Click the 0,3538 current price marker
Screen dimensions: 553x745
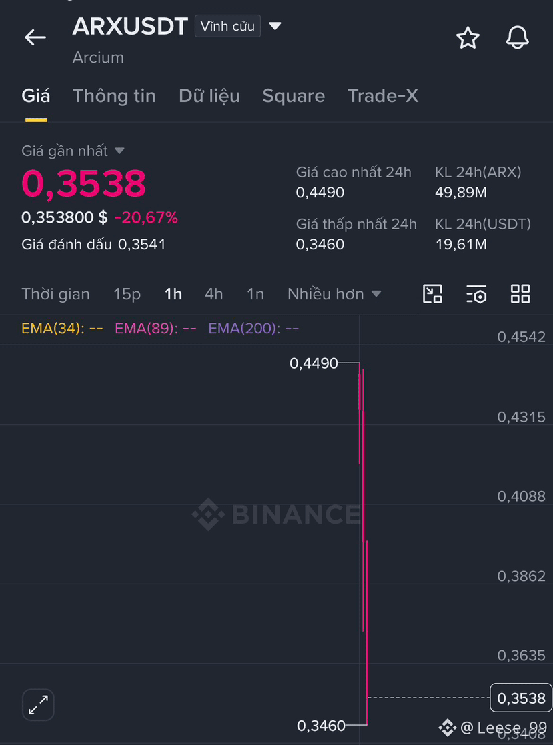point(521,698)
